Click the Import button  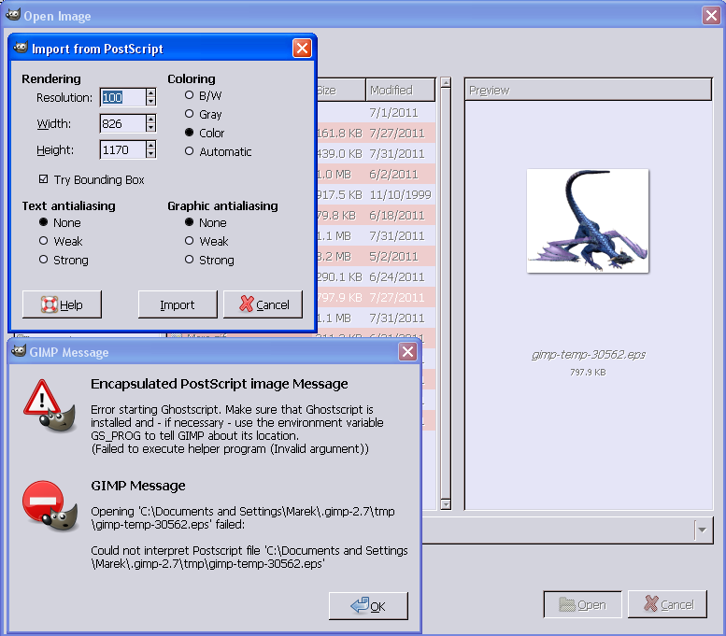pos(178,304)
